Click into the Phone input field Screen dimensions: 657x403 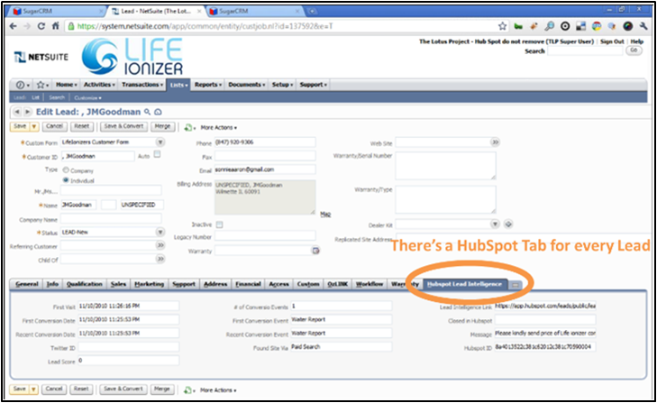pyautogui.click(x=265, y=142)
